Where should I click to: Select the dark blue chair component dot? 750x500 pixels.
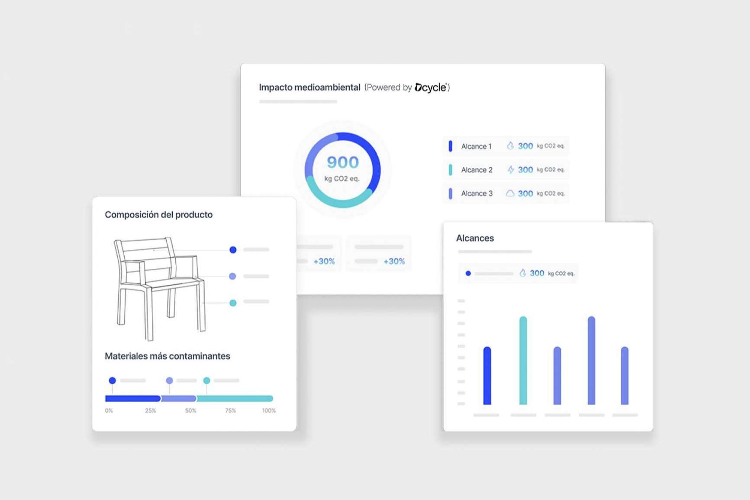[x=233, y=250]
